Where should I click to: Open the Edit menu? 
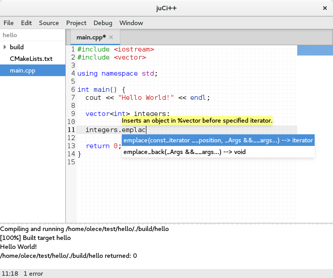(26, 23)
